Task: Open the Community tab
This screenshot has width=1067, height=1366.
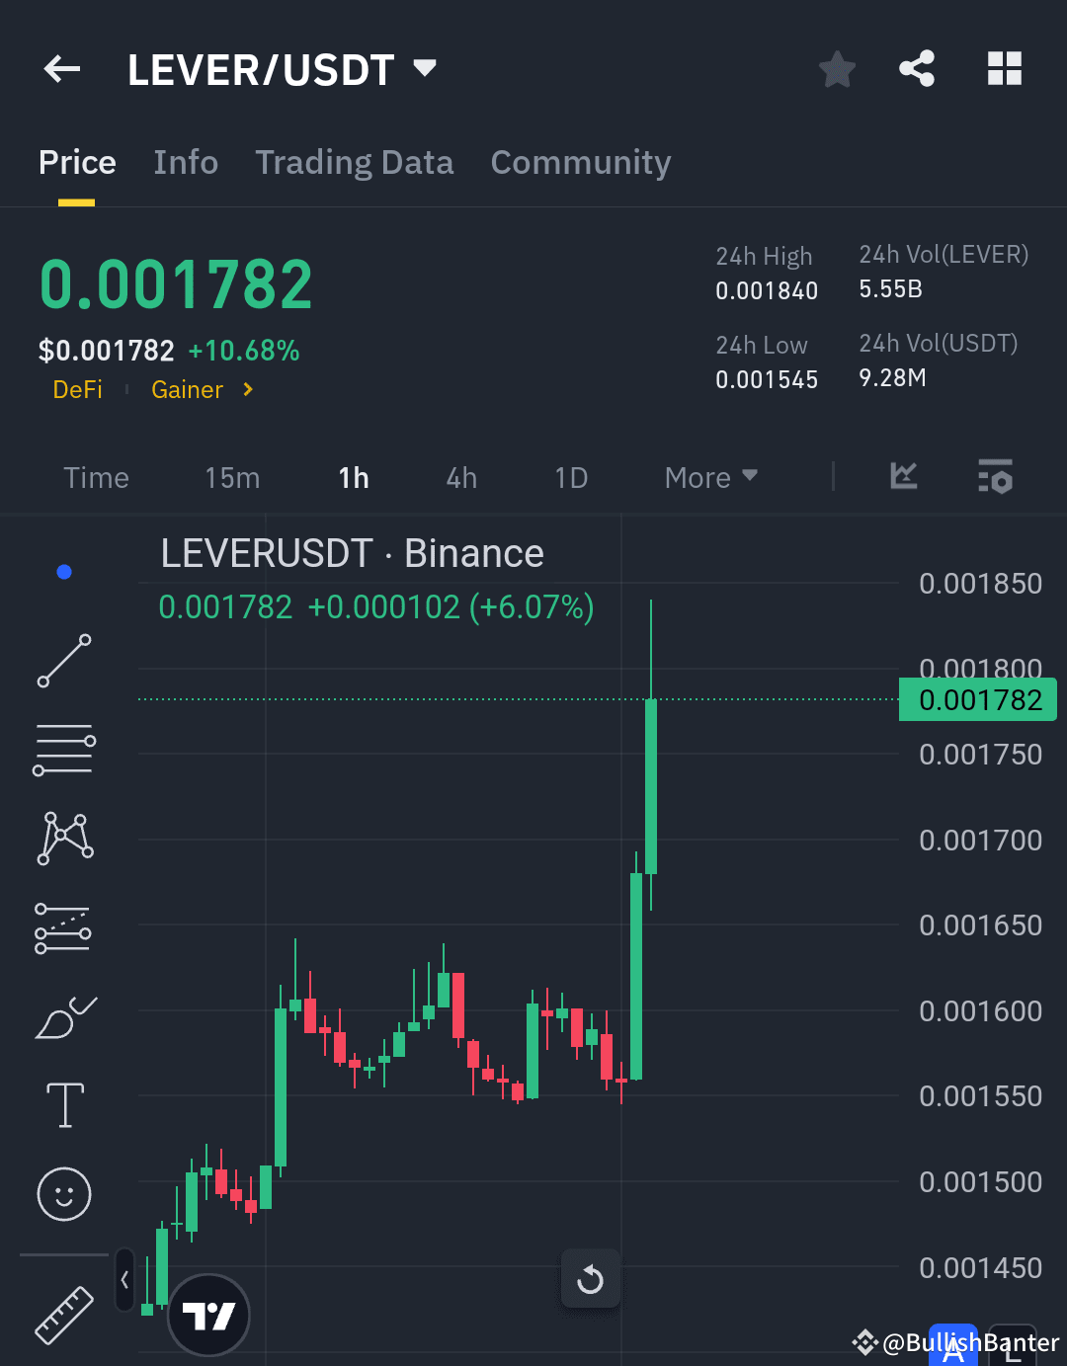Action: pos(580,162)
